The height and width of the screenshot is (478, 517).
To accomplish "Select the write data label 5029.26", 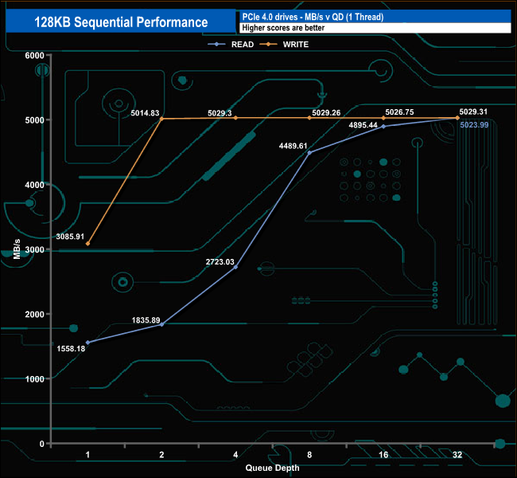I will pyautogui.click(x=326, y=113).
